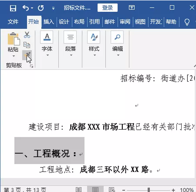Click the 登录 sign-in button

108,8
